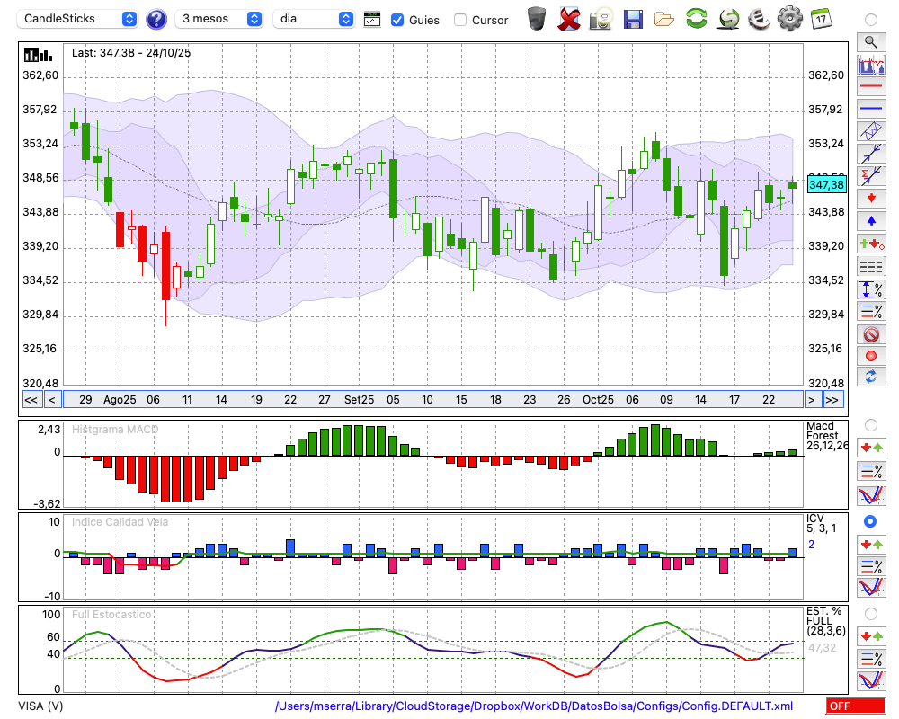
Task: Save with the blue floppy disk icon
Action: (x=633, y=19)
